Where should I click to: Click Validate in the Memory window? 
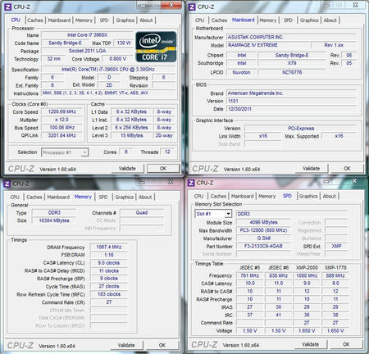[126, 345]
